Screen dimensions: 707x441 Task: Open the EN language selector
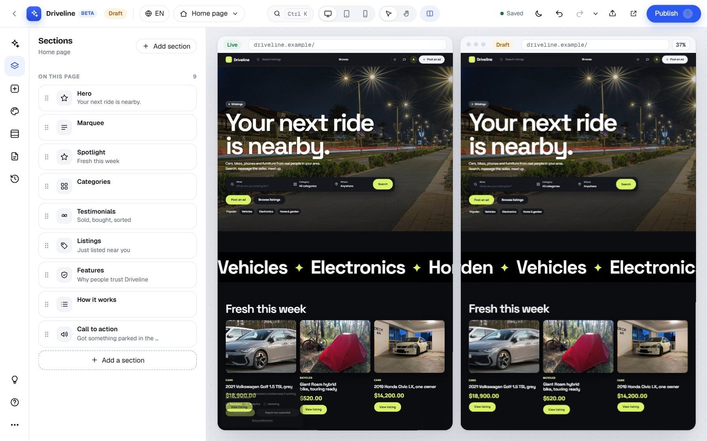pyautogui.click(x=155, y=14)
